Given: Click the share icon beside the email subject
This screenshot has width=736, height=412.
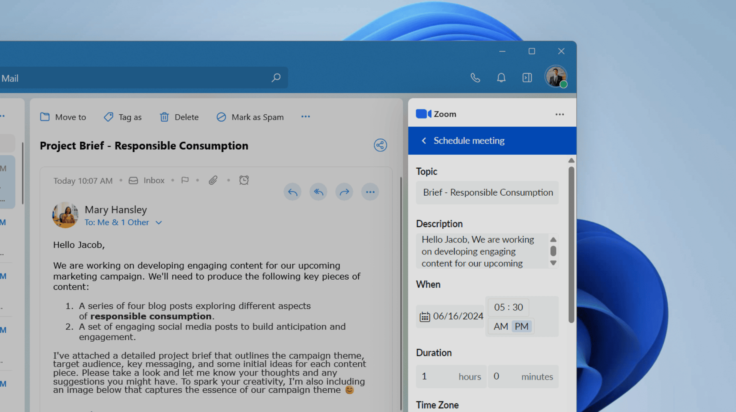Looking at the screenshot, I should (x=380, y=145).
